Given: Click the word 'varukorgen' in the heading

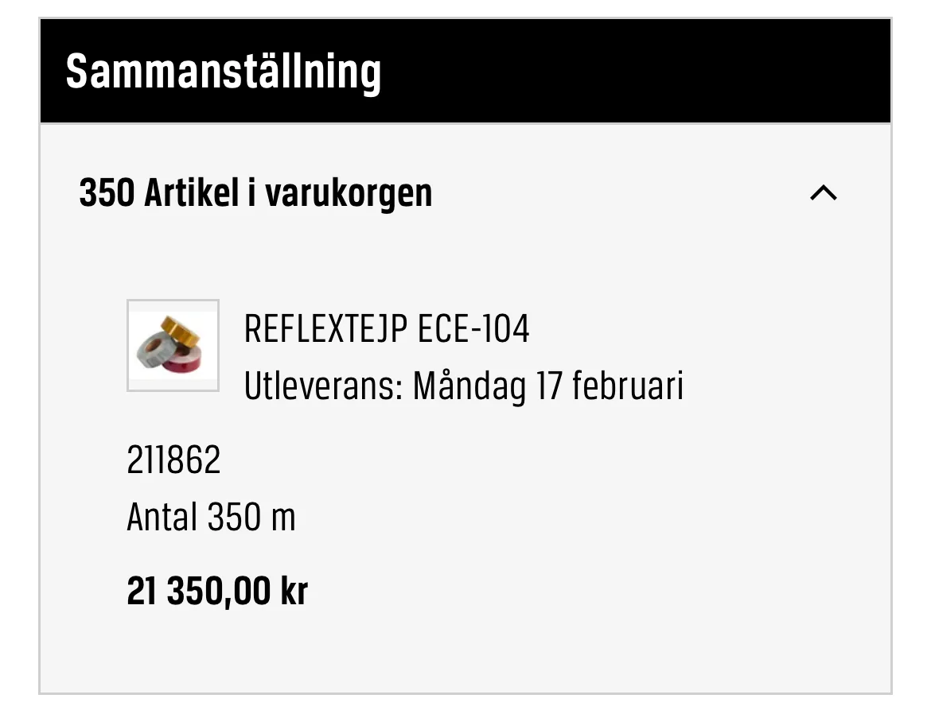Looking at the screenshot, I should [349, 193].
